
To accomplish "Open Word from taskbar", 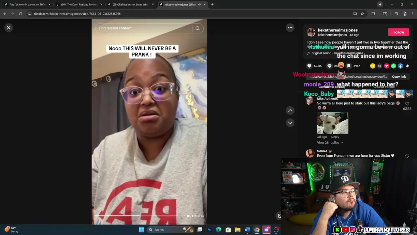I will coord(247,230).
